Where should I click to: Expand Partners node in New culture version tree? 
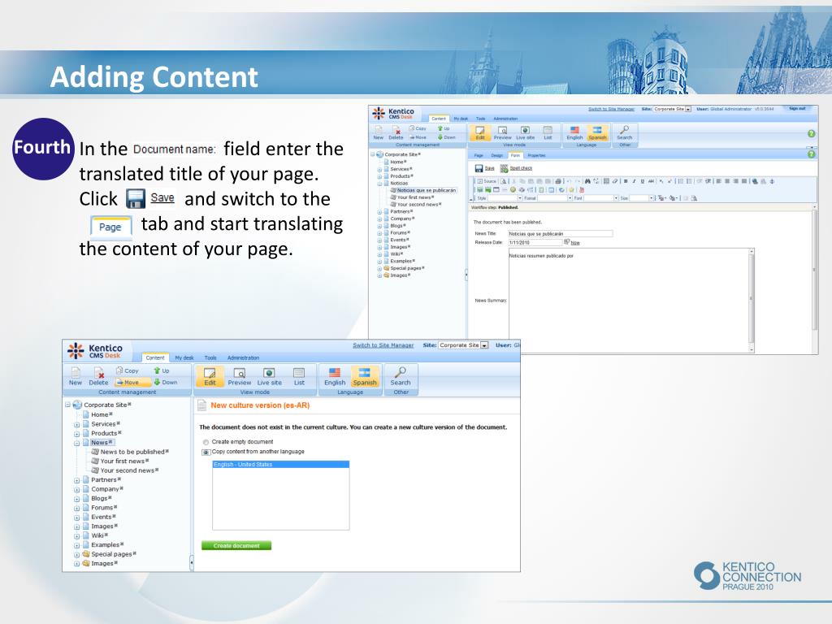[x=76, y=480]
